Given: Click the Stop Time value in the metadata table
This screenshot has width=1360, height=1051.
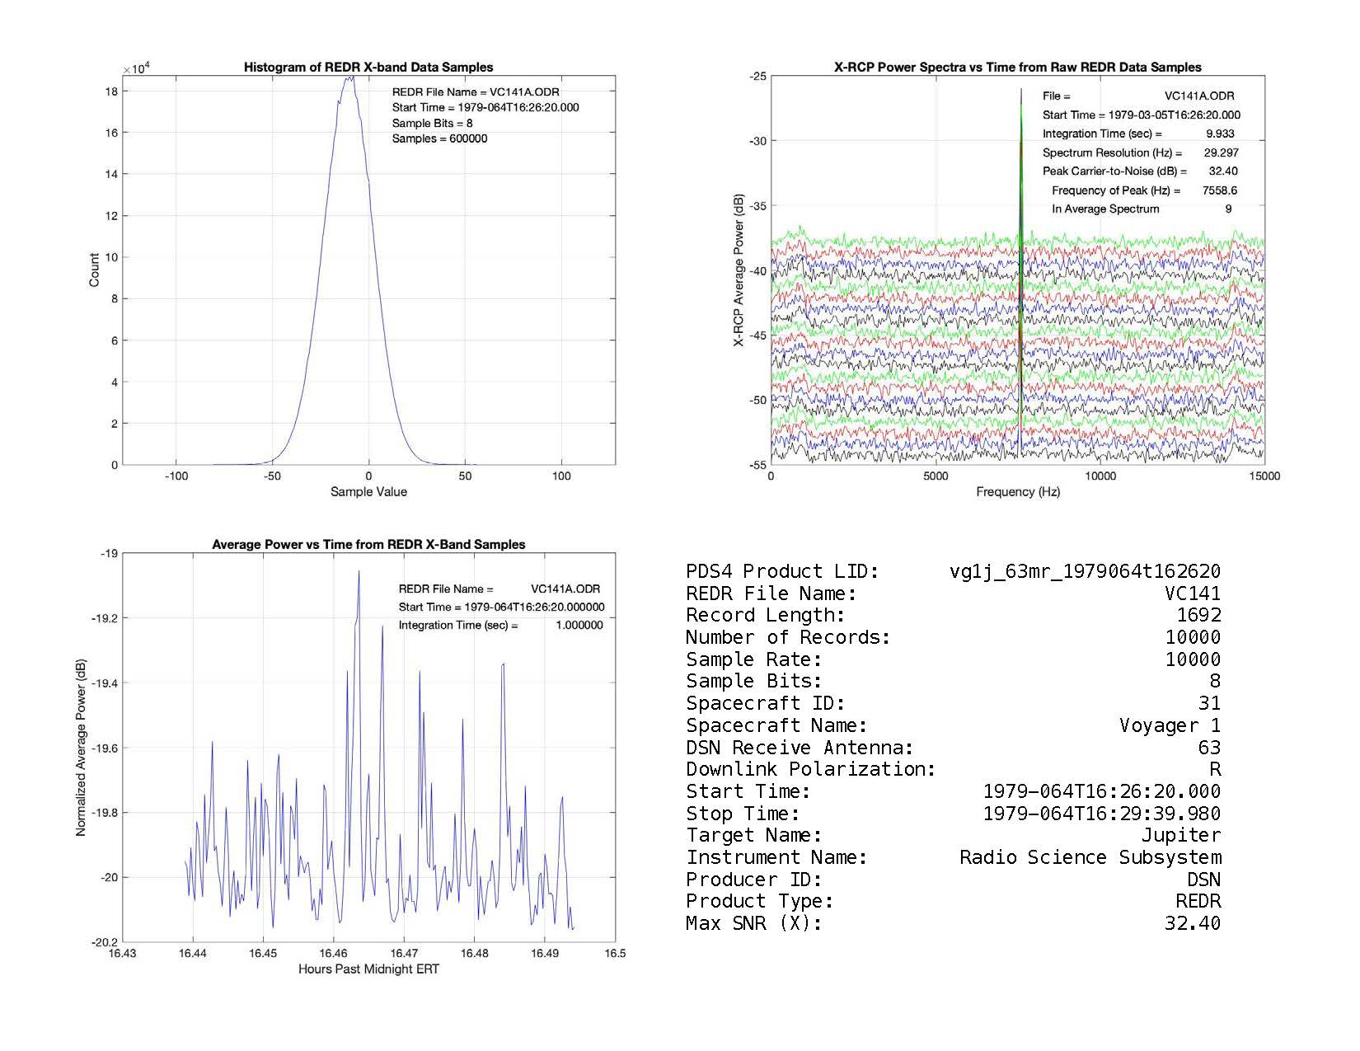Looking at the screenshot, I should click(x=1101, y=814).
